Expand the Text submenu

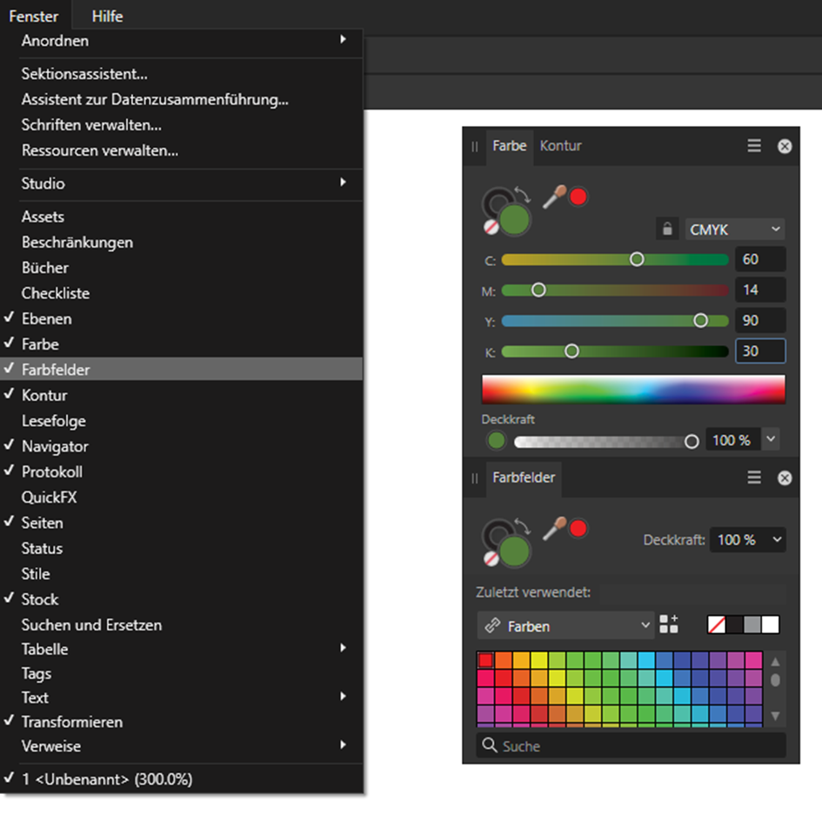pos(182,697)
